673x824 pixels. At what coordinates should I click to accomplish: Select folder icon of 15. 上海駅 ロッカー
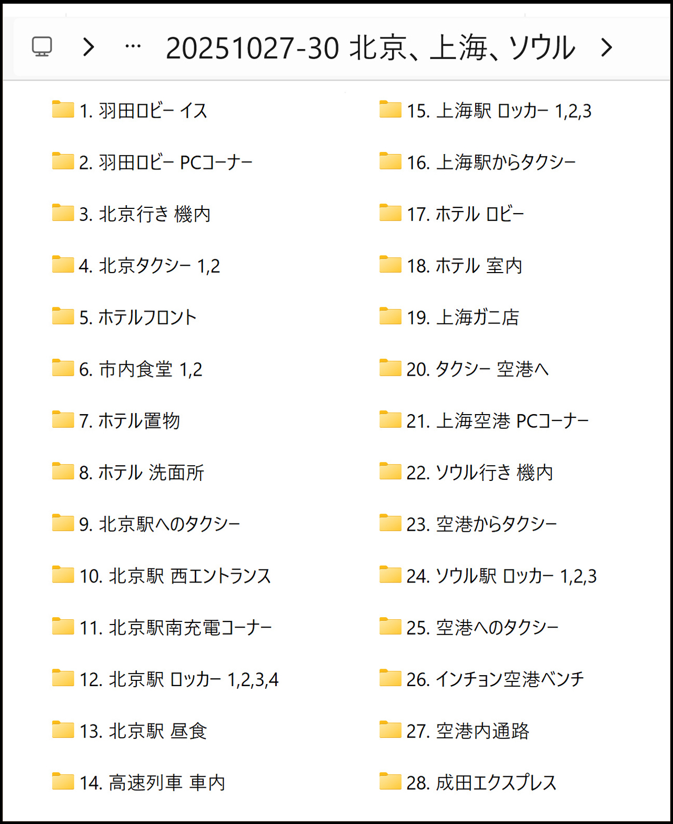tap(390, 109)
